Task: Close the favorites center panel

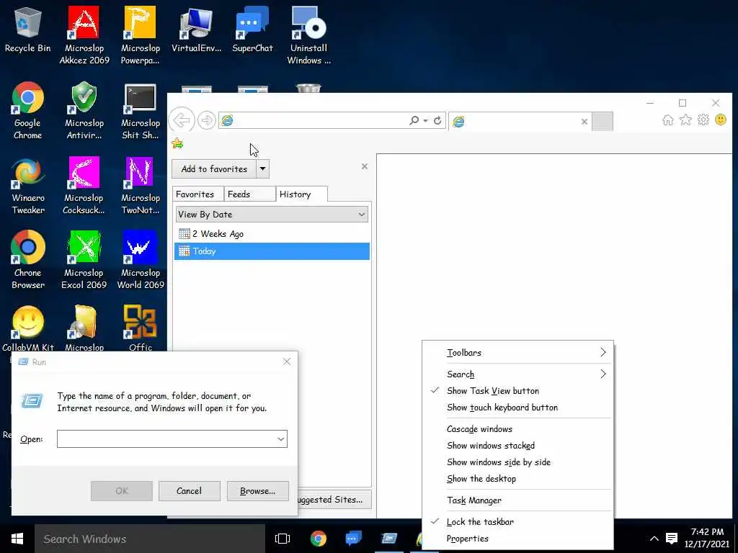Action: pyautogui.click(x=364, y=166)
